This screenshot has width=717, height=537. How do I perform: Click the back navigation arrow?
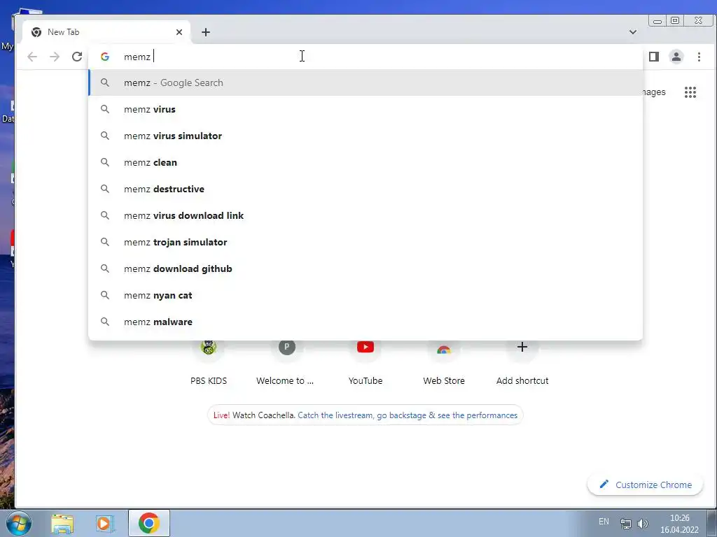[32, 57]
